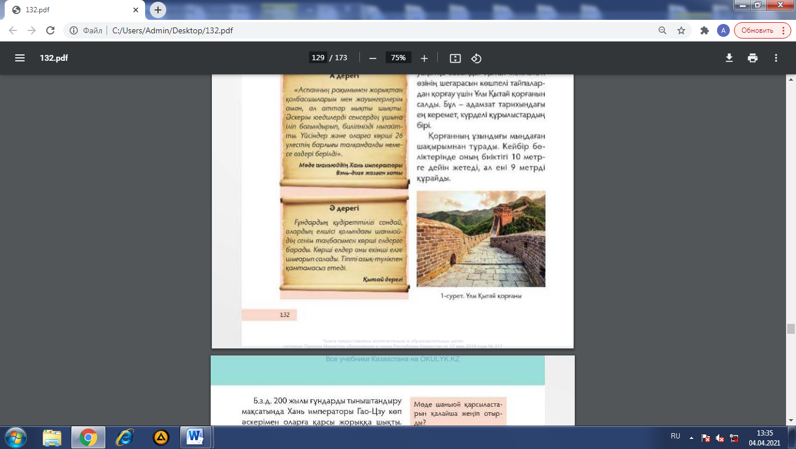Print the PDF document
The height and width of the screenshot is (449, 796).
click(753, 58)
